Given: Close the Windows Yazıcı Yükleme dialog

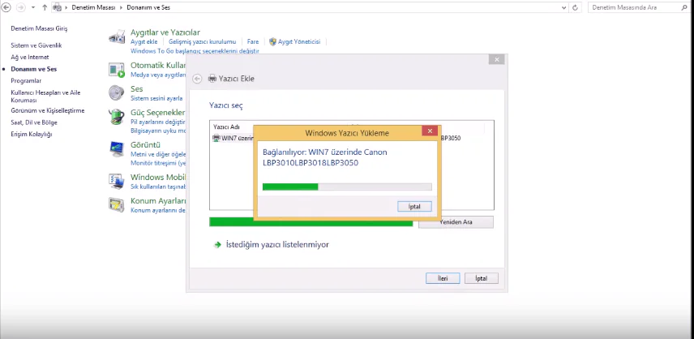Looking at the screenshot, I should coord(430,131).
